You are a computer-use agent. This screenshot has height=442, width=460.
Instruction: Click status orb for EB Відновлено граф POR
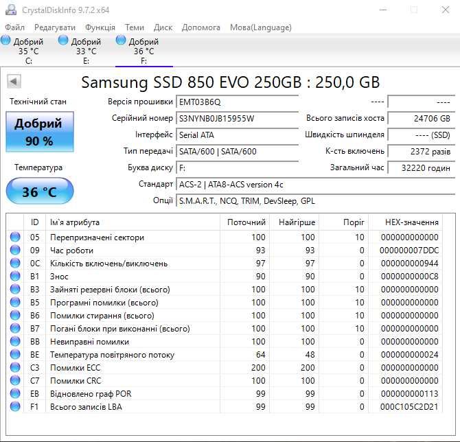click(15, 393)
